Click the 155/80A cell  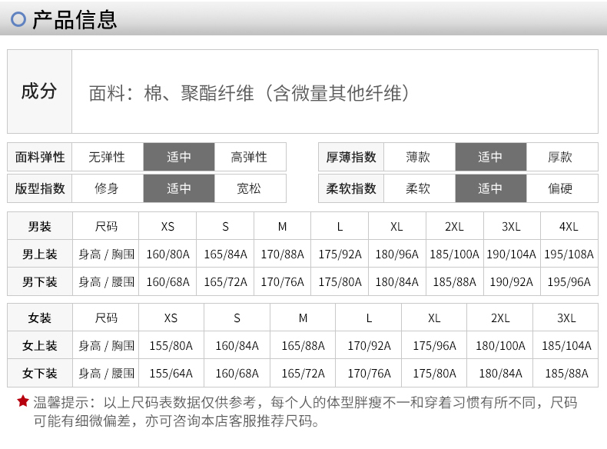click(x=171, y=345)
